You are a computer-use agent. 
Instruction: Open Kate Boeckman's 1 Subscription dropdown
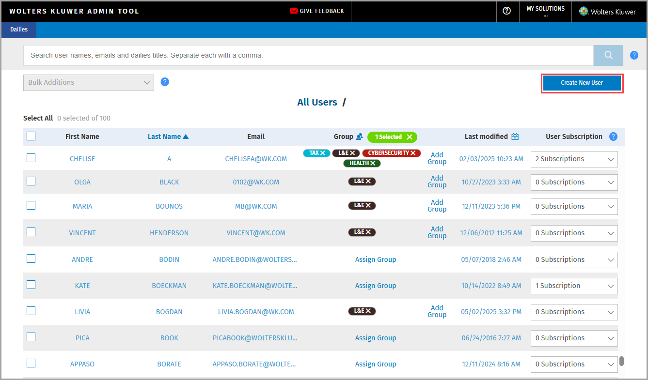574,286
